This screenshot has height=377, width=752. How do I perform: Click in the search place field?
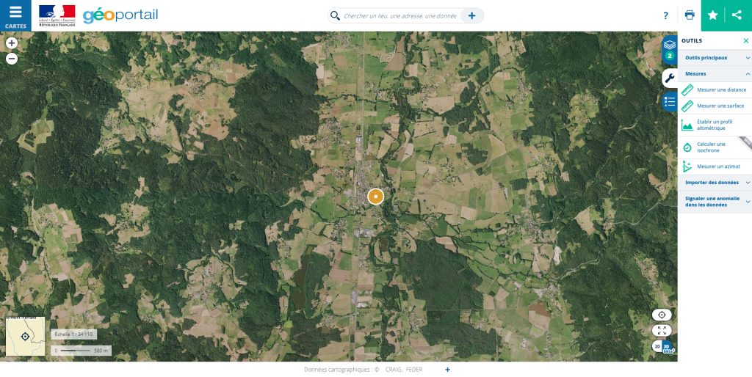click(399, 16)
